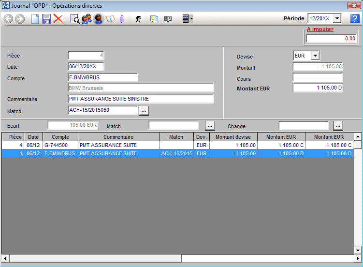Click the Cours input field
The image size is (363, 267).
[318, 78]
